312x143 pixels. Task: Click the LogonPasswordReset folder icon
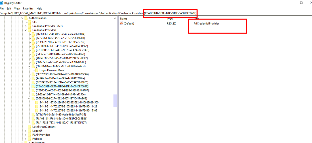pos(37,70)
